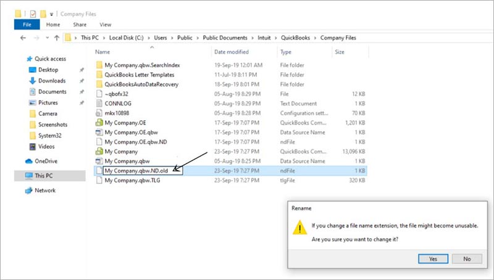This screenshot has height=280, width=494.
Task: Click the QuickBooks Letter Templates folder icon
Action: point(99,75)
